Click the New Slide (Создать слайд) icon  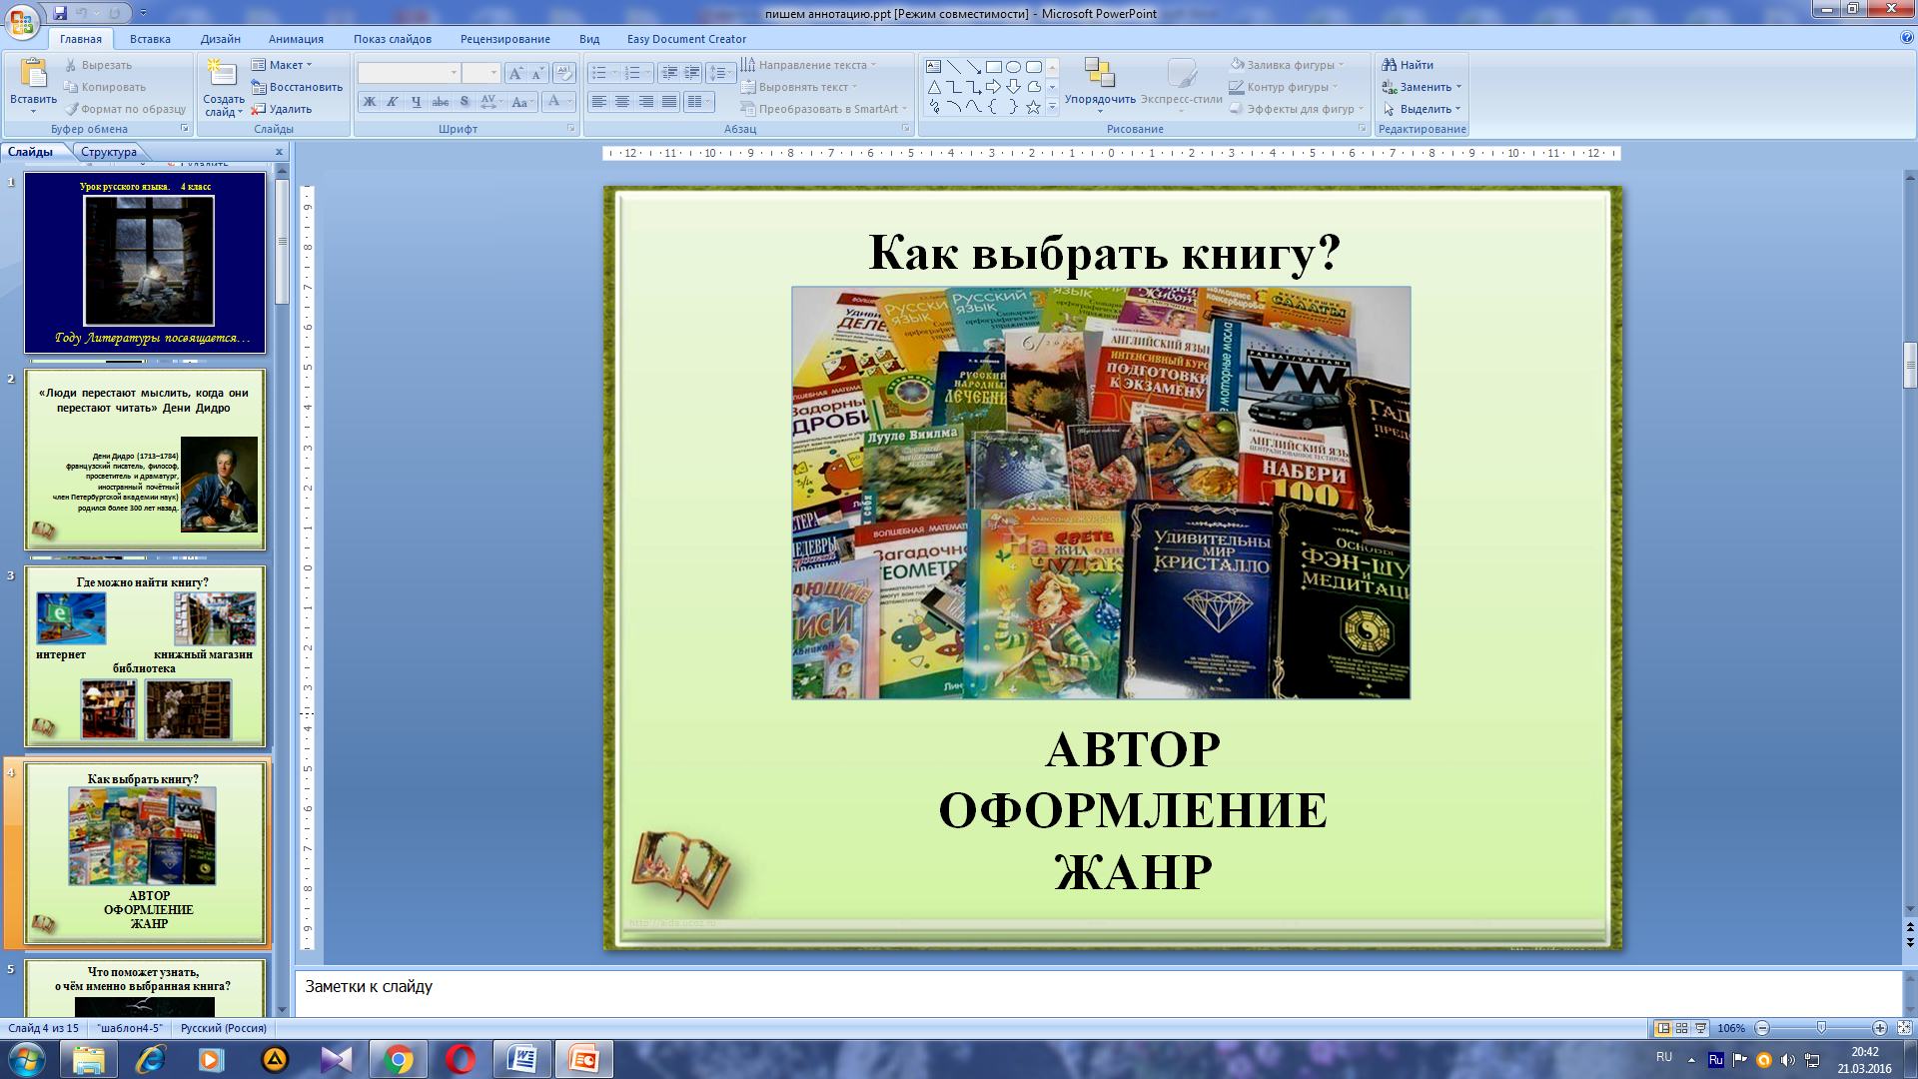tap(222, 74)
